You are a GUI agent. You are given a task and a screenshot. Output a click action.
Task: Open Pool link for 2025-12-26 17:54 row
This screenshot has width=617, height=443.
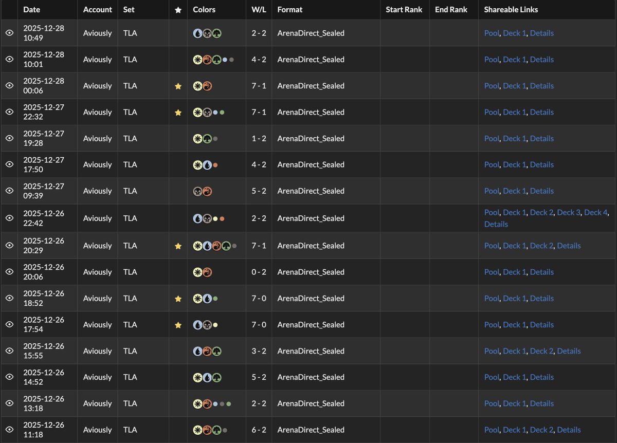point(492,325)
